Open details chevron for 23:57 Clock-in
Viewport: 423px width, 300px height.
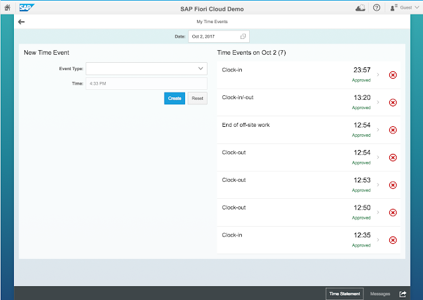[x=378, y=75]
